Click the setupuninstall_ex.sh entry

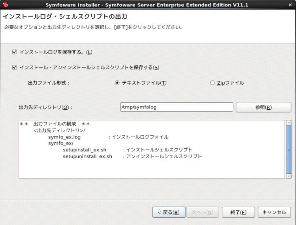point(88,156)
